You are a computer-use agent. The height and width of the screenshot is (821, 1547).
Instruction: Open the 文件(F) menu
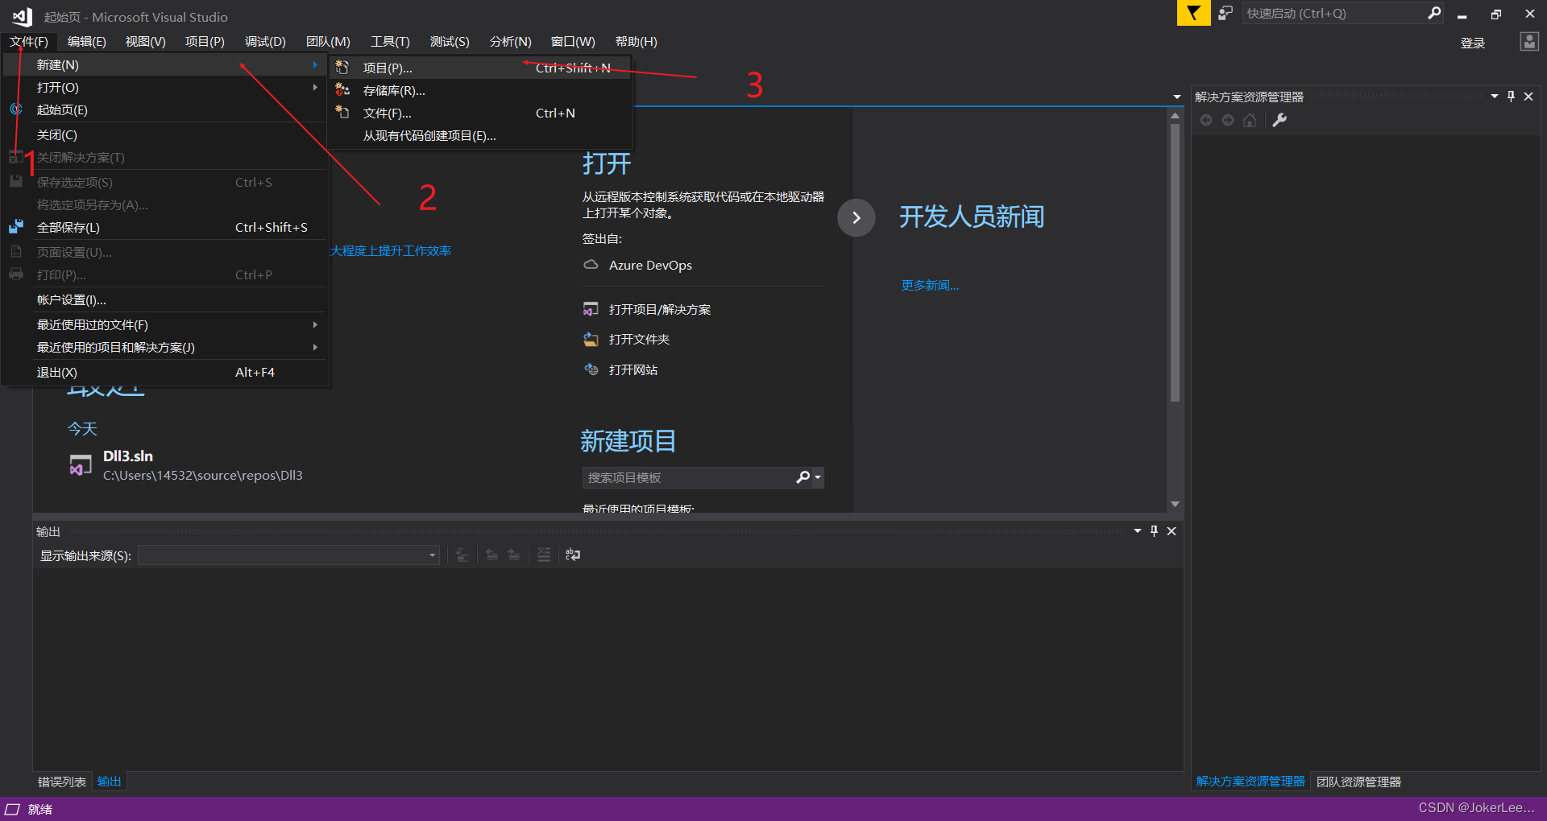(x=29, y=41)
